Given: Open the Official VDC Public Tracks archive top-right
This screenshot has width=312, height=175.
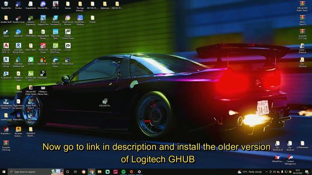Looking at the screenshot, I should 302,6.
